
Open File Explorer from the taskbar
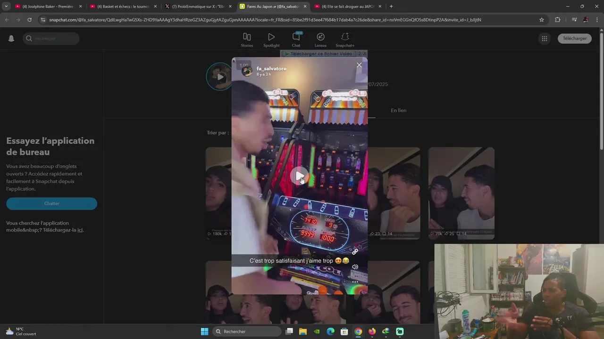[303, 331]
